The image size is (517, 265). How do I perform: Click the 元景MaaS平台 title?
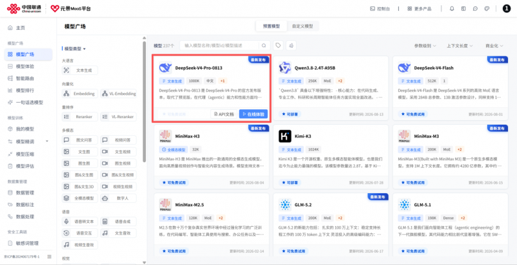click(75, 9)
